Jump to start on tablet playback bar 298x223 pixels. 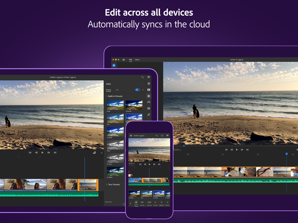click(30, 153)
